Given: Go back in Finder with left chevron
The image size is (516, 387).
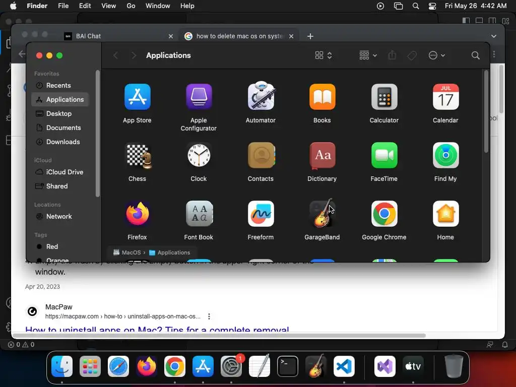Looking at the screenshot, I should [x=115, y=55].
